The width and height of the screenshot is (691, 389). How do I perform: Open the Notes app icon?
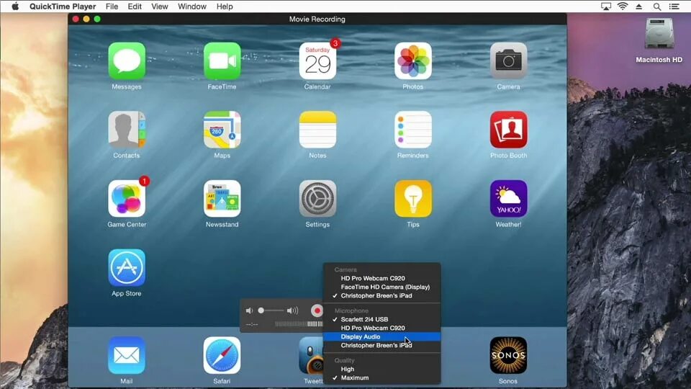317,130
